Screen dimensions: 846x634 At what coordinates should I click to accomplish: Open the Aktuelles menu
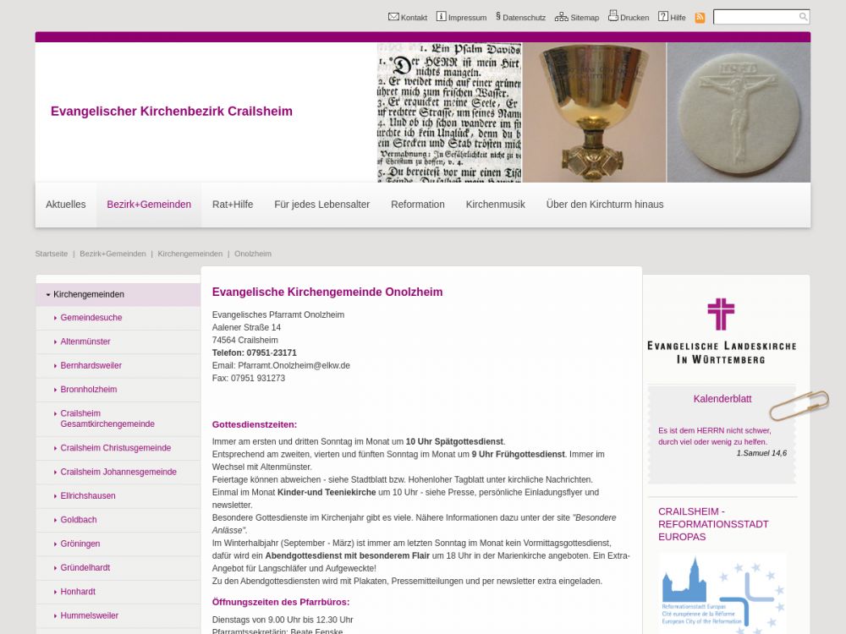click(66, 205)
